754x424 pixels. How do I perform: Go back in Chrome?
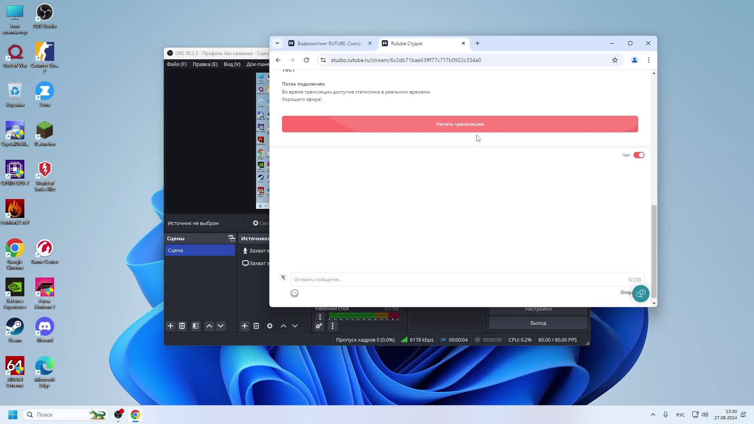coord(278,60)
